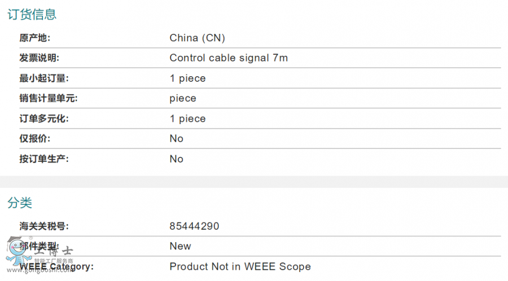Click the 按订单生产 label
508x281 pixels.
click(x=43, y=159)
